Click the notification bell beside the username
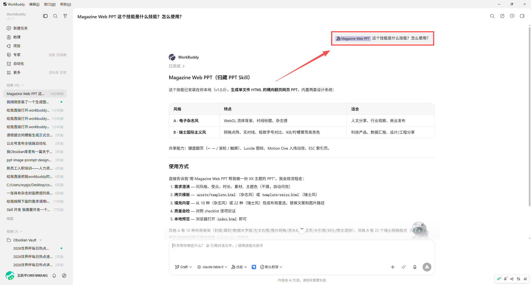531x285 pixels. pyautogui.click(x=54, y=276)
